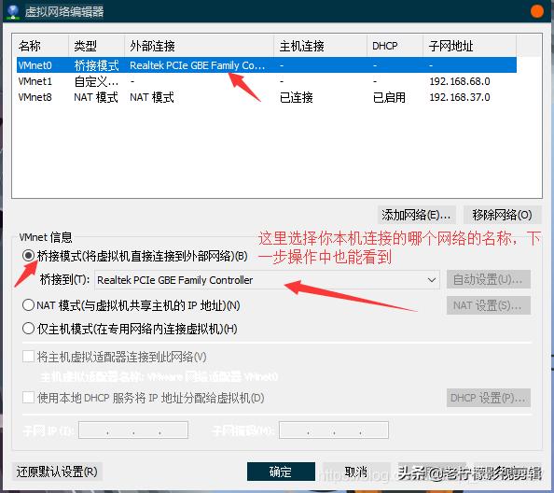Click the 子网 IP input field

click(133, 430)
